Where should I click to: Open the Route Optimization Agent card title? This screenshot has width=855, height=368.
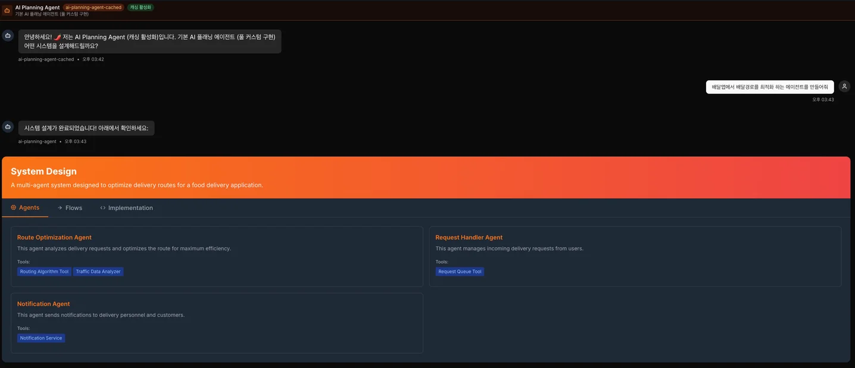coord(54,237)
